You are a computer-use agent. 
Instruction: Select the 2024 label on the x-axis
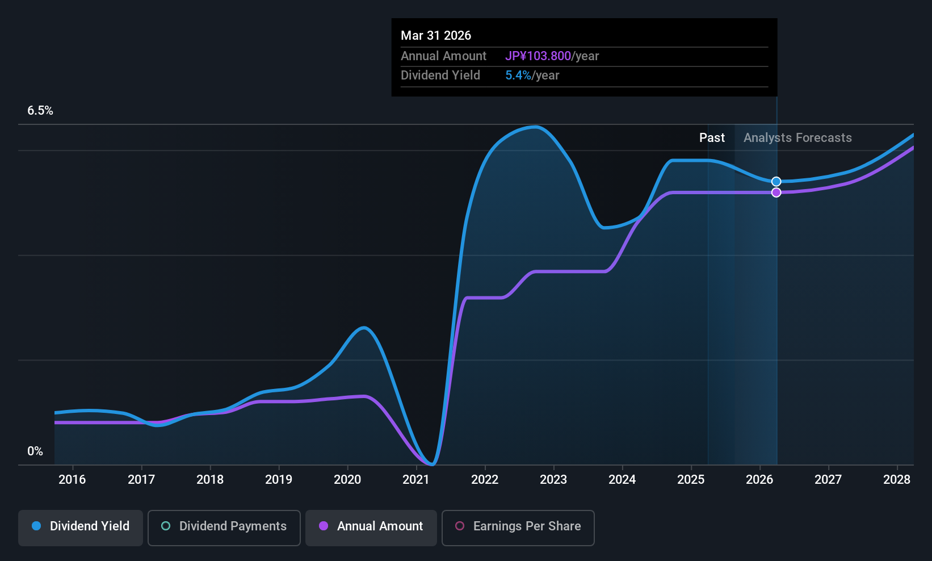(622, 479)
